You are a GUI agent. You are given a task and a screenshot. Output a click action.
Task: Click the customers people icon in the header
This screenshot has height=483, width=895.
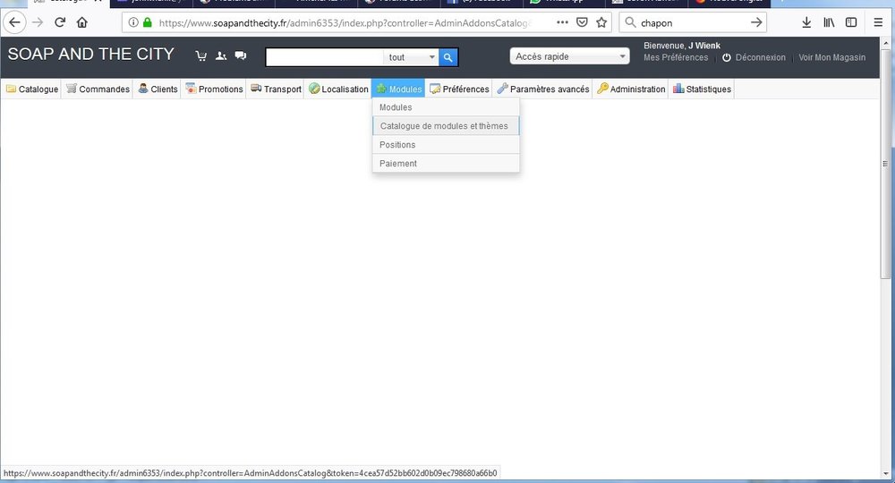(221, 55)
